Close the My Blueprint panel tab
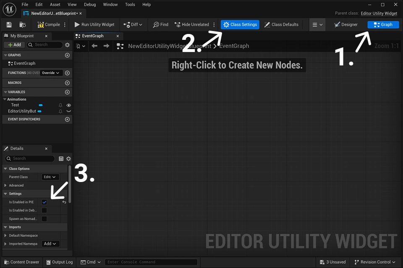The height and width of the screenshot is (268, 403). pyautogui.click(x=46, y=36)
